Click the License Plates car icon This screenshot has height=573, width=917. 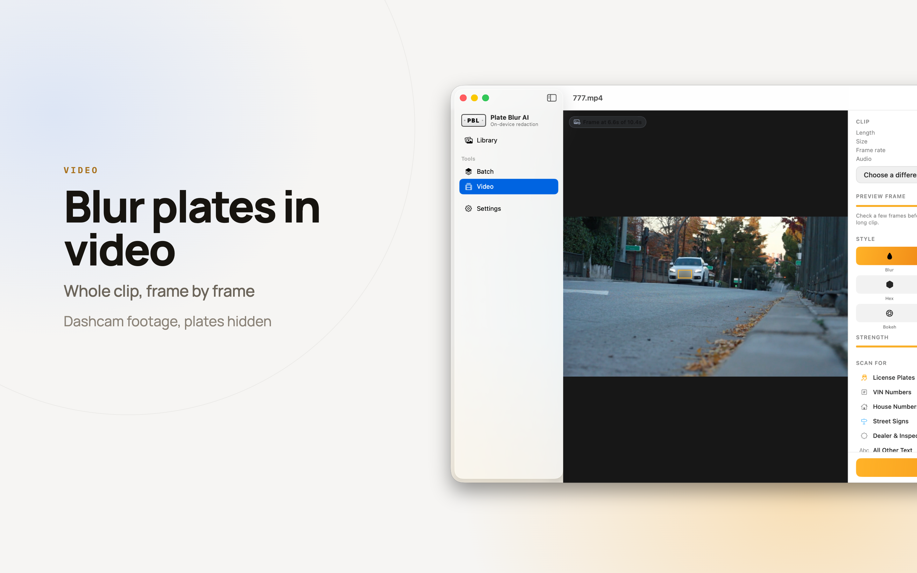[x=864, y=378]
